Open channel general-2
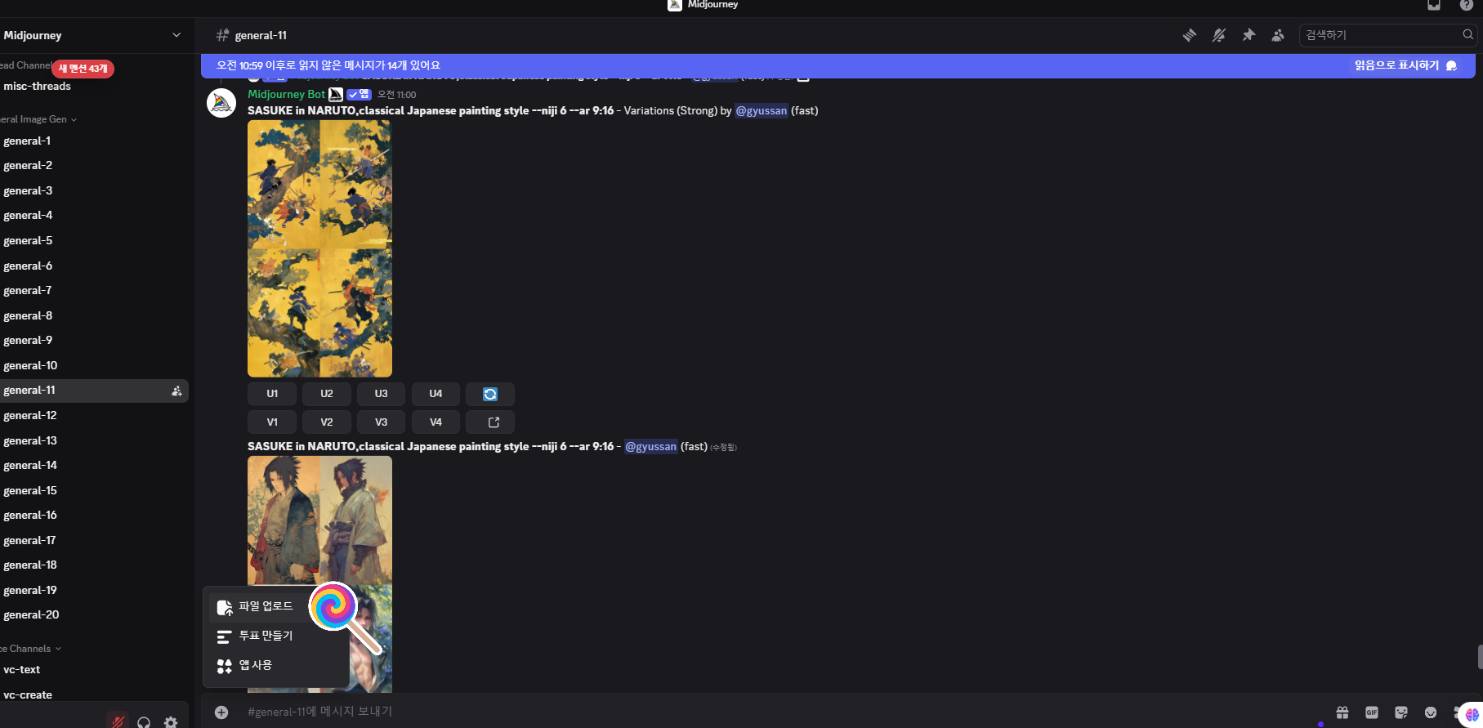 (x=28, y=165)
